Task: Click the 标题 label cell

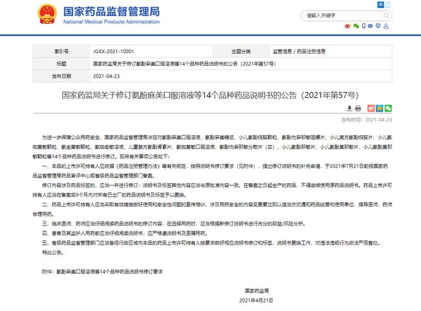Action: click(x=62, y=63)
